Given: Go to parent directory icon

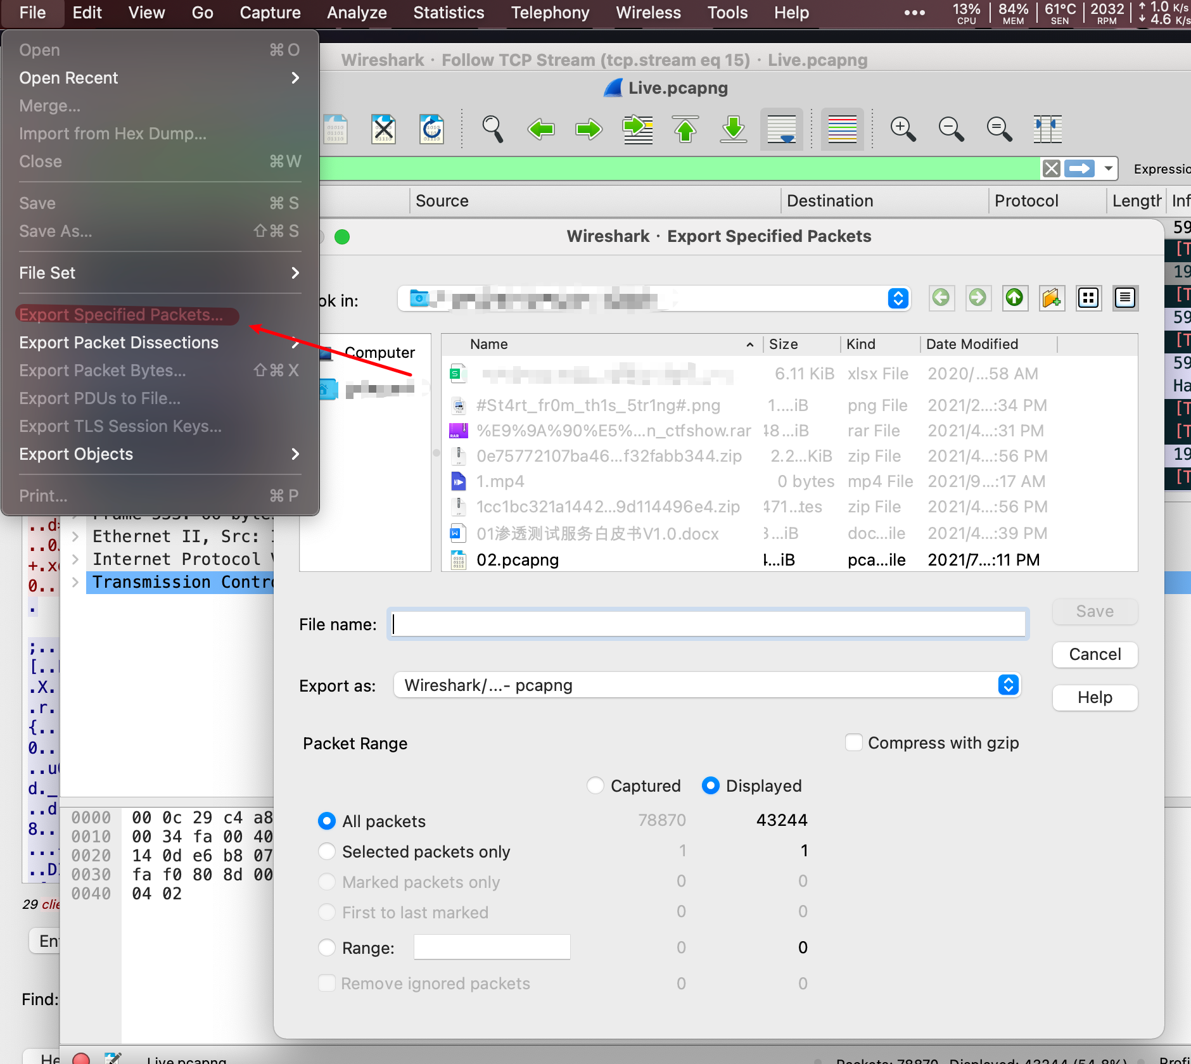Looking at the screenshot, I should pyautogui.click(x=1014, y=298).
